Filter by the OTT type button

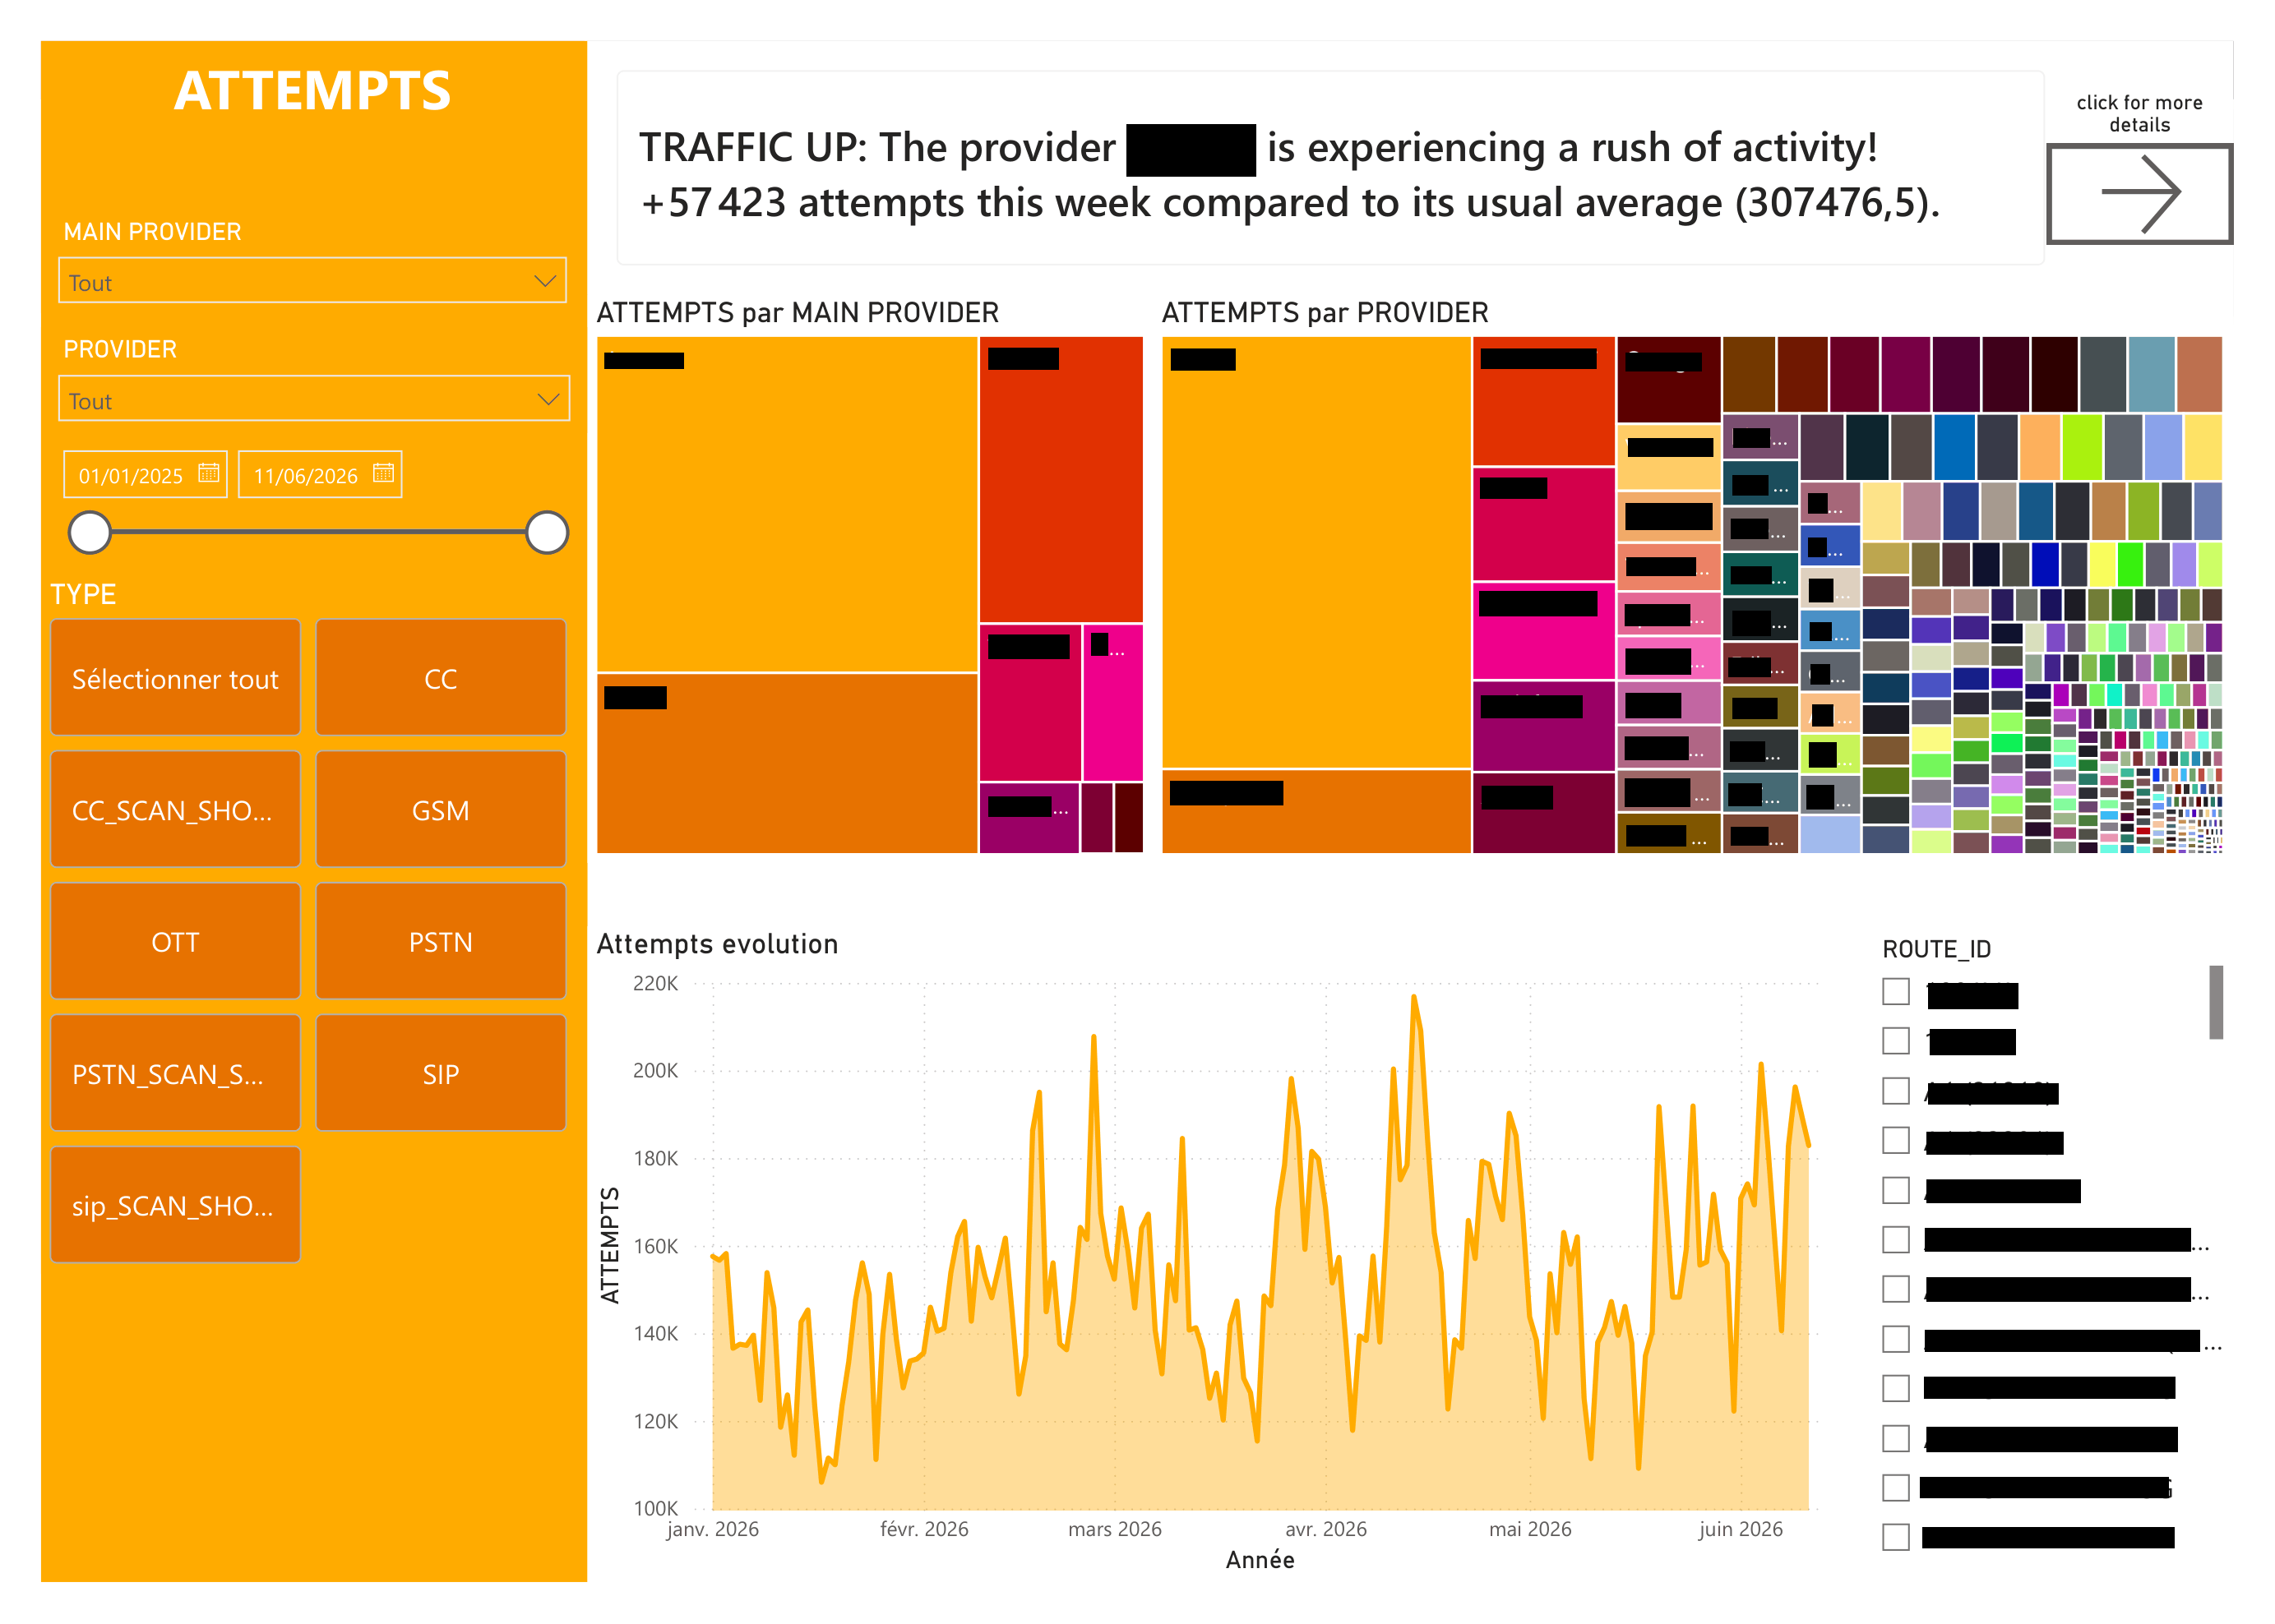pyautogui.click(x=175, y=942)
